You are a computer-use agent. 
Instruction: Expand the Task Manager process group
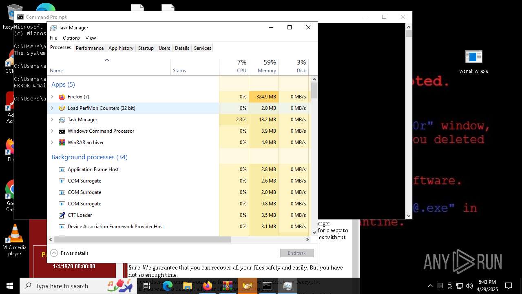pyautogui.click(x=52, y=120)
